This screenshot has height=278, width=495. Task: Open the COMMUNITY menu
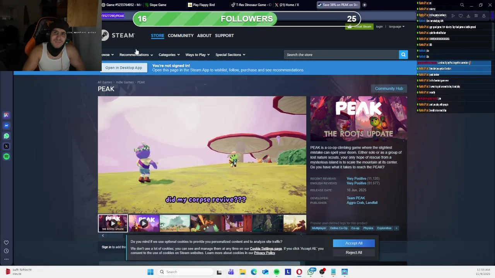(181, 36)
